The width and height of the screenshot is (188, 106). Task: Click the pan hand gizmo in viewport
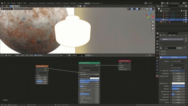point(153,25)
